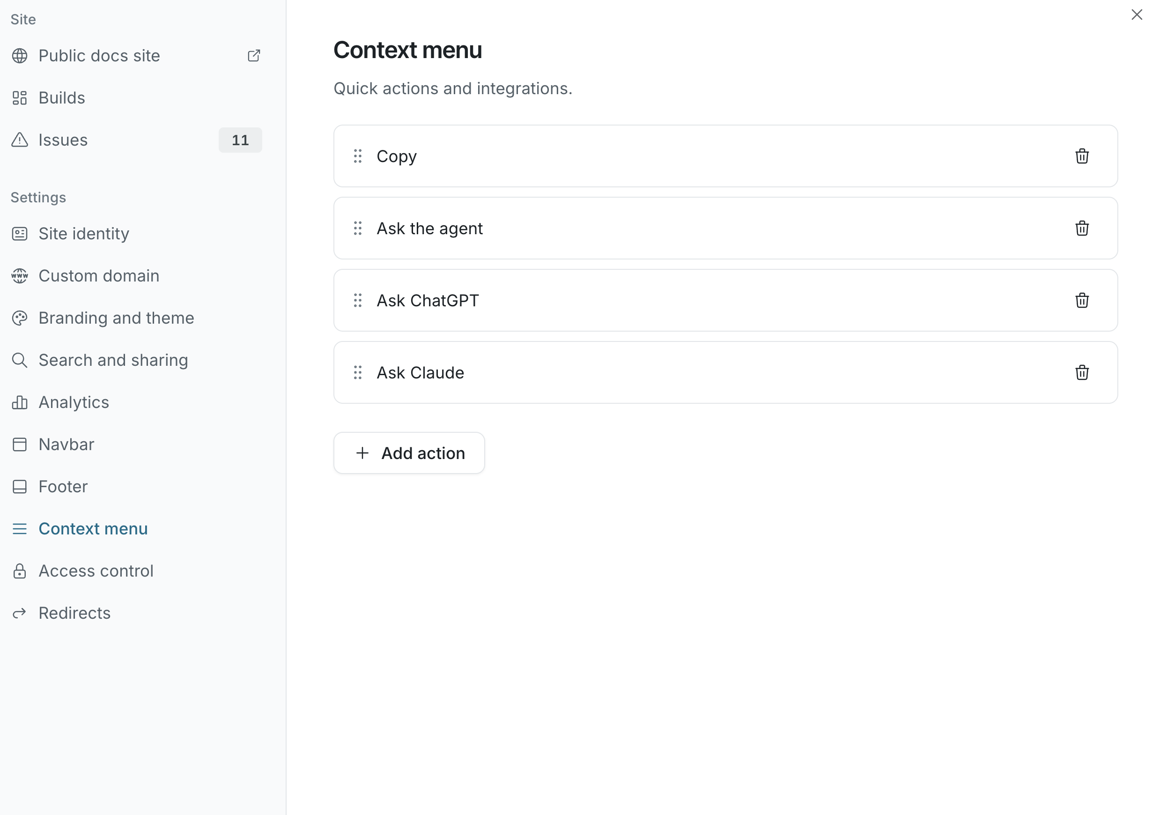Click the 11 issues count badge
This screenshot has height=815, width=1152.
(x=240, y=140)
